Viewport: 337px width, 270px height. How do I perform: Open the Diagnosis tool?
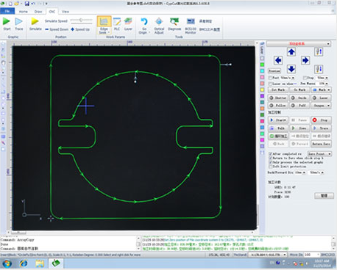coord(174,21)
